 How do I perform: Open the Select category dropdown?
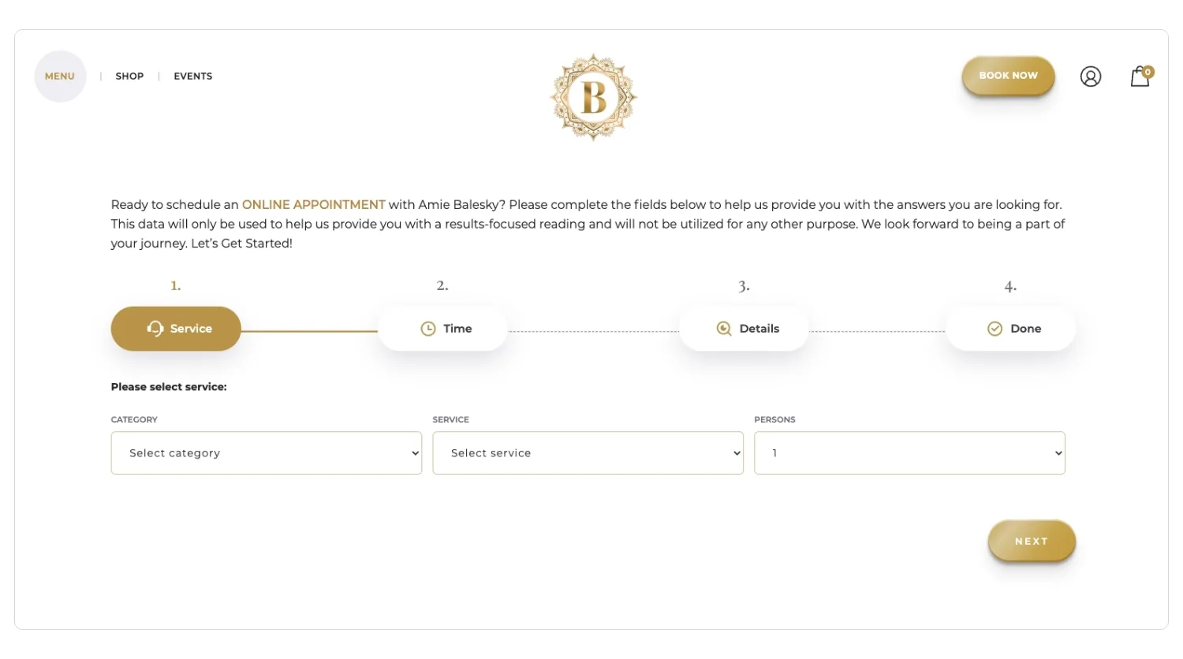pyautogui.click(x=266, y=453)
